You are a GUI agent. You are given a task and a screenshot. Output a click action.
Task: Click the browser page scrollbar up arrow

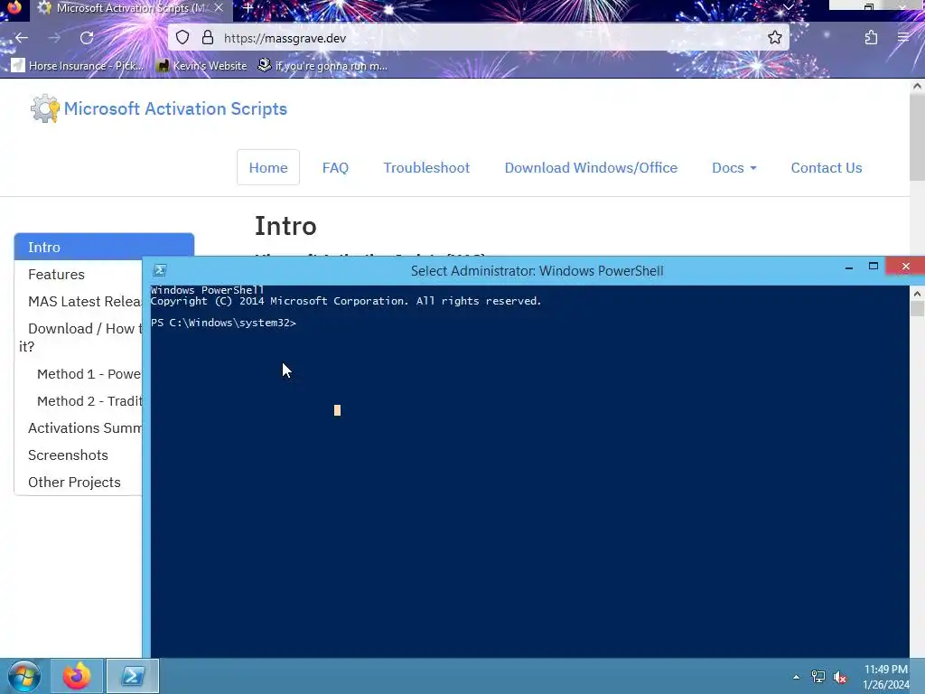(x=917, y=86)
